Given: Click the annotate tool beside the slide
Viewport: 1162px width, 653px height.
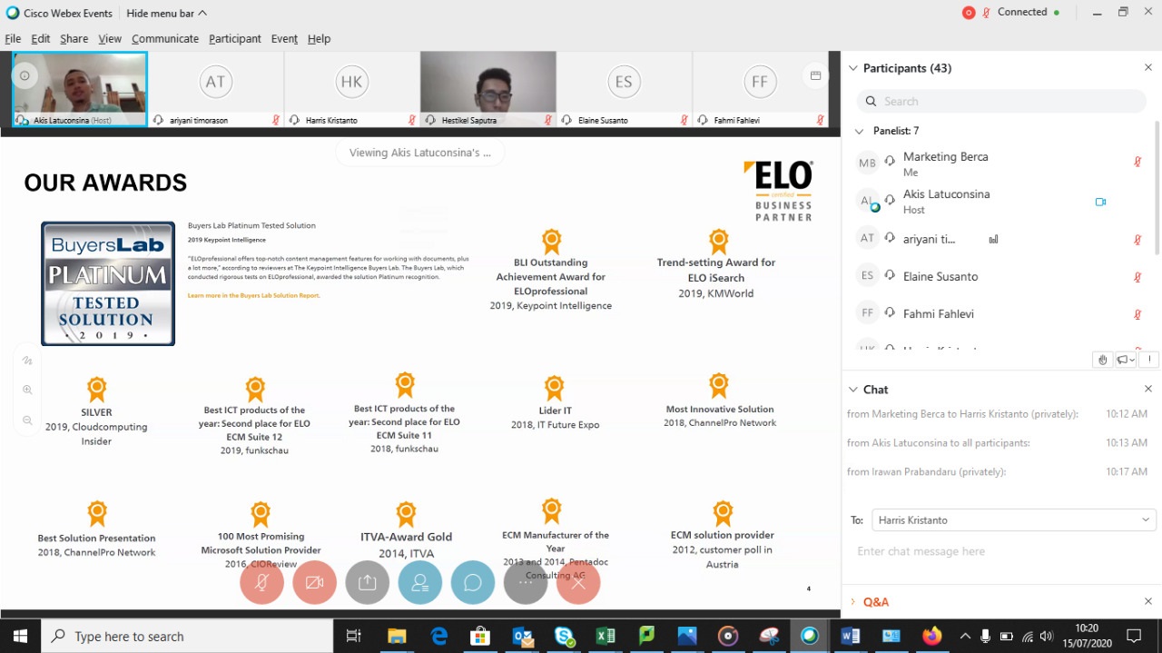Looking at the screenshot, I should (x=27, y=361).
